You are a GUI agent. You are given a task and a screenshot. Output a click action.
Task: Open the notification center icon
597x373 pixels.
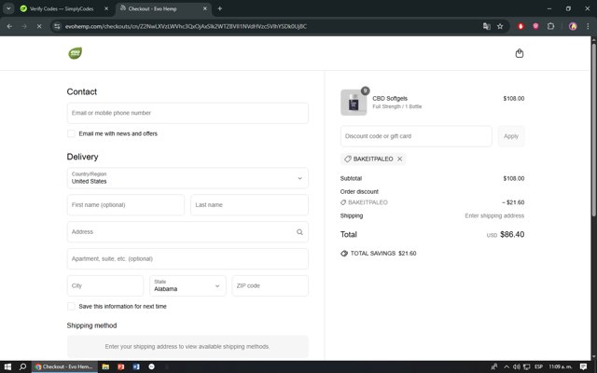point(583,366)
